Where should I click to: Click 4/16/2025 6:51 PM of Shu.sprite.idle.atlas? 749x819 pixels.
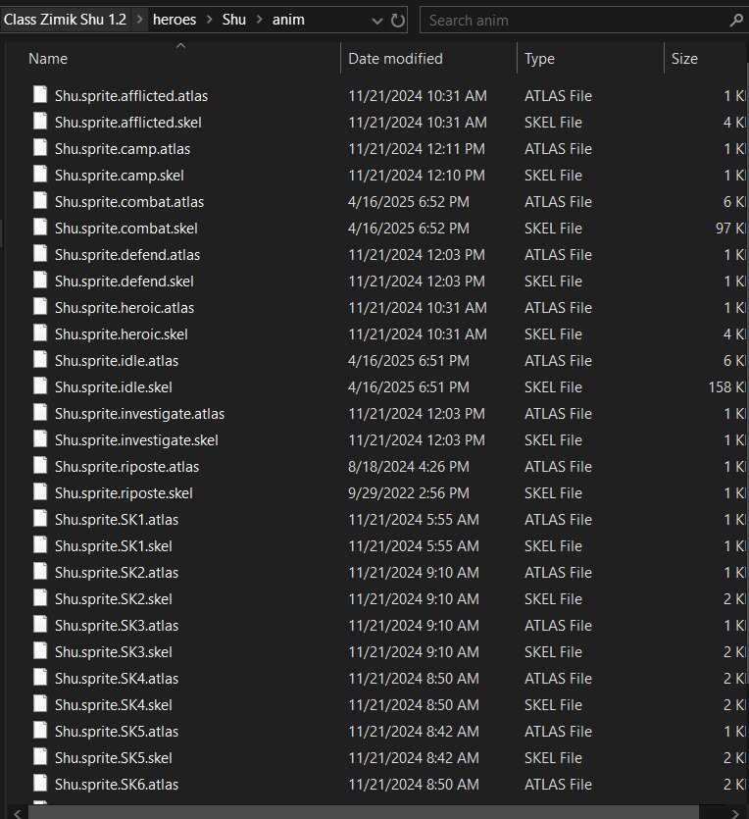pos(409,360)
